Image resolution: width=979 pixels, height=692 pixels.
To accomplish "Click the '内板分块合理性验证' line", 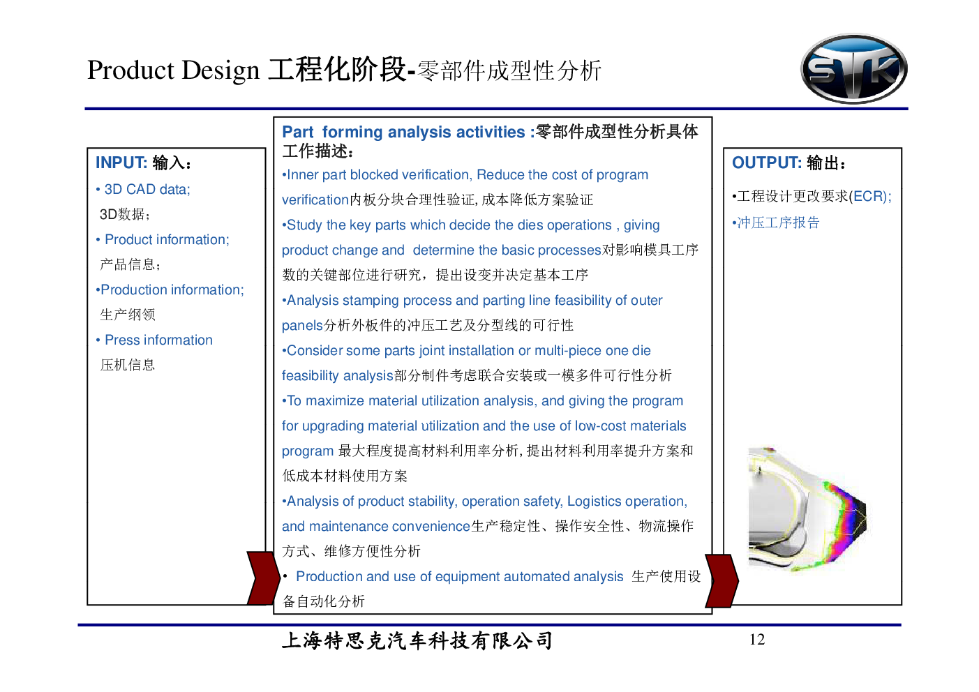I will coord(438,200).
